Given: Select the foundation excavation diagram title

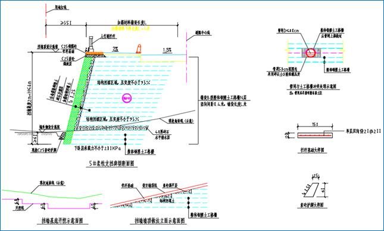Looking at the screenshot, I should coord(64,221).
